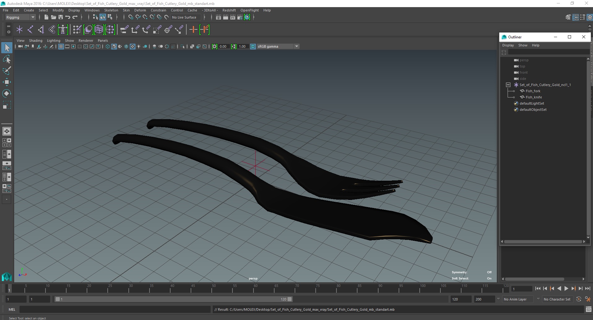593x320 pixels.
Task: Open the File menu
Action: point(6,10)
